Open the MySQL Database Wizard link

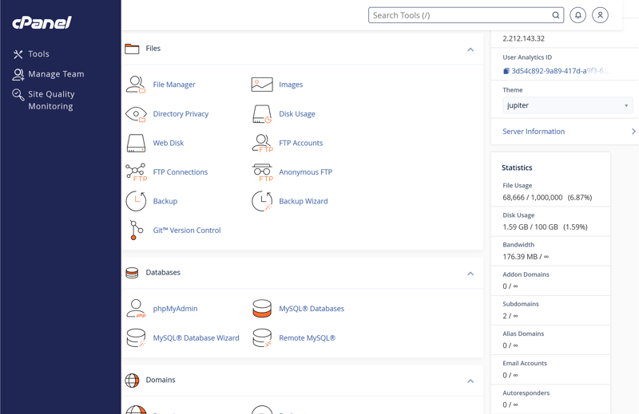pos(196,338)
